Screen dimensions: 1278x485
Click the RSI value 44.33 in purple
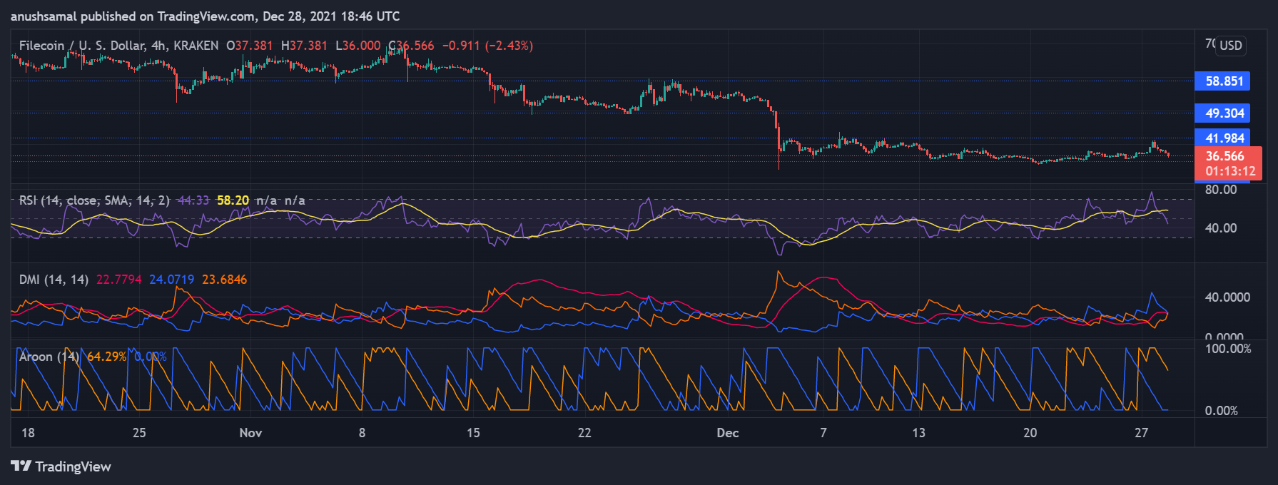tap(193, 200)
